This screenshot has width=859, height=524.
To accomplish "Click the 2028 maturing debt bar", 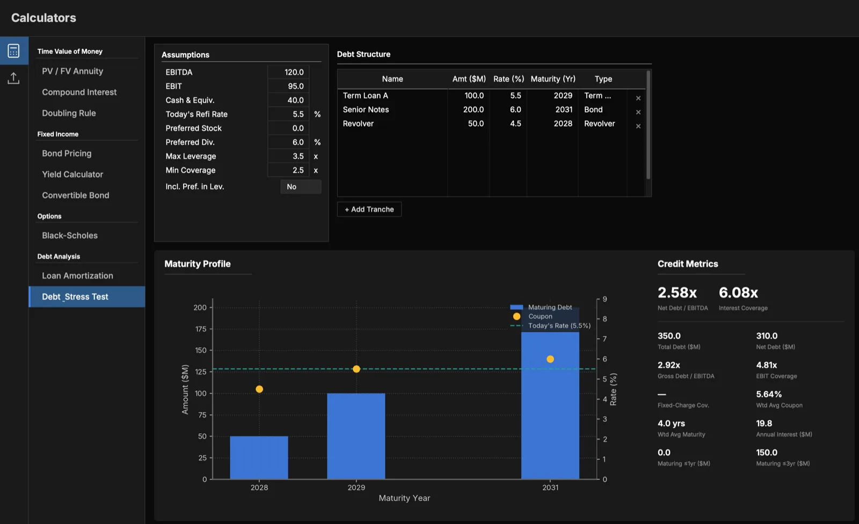I will point(259,457).
